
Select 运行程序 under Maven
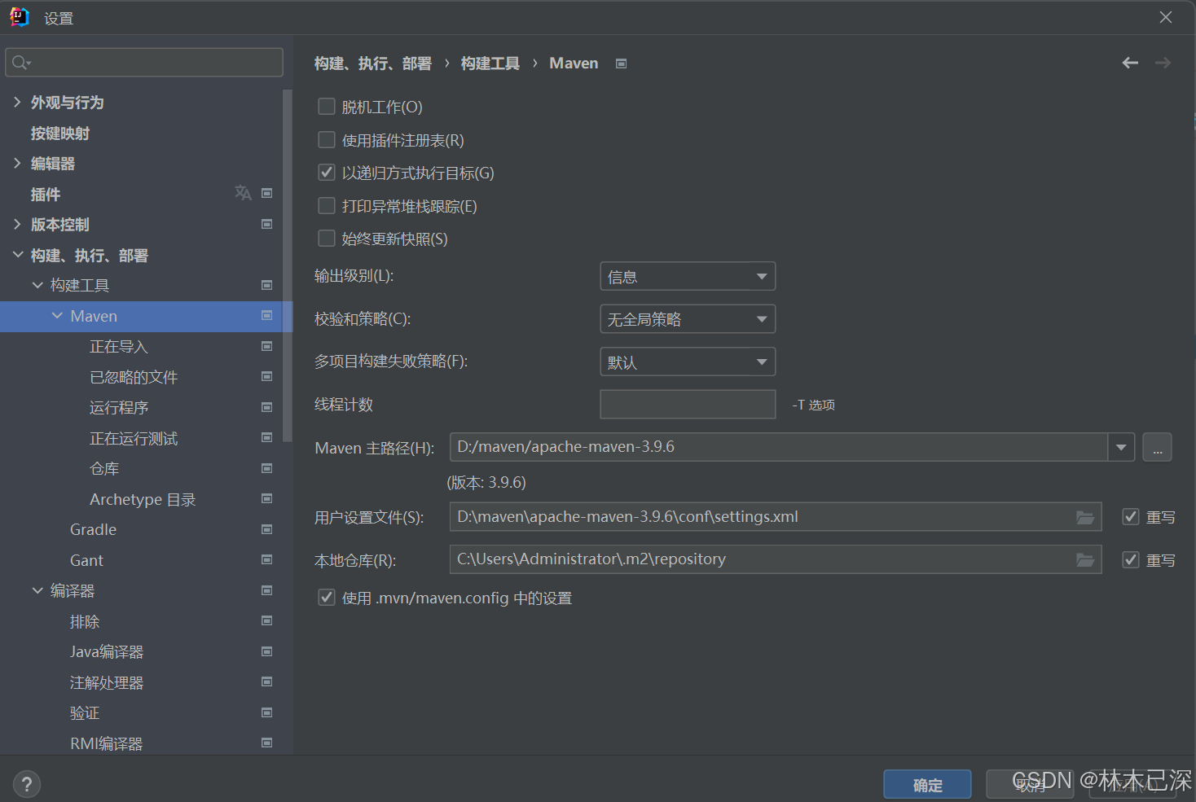[119, 408]
